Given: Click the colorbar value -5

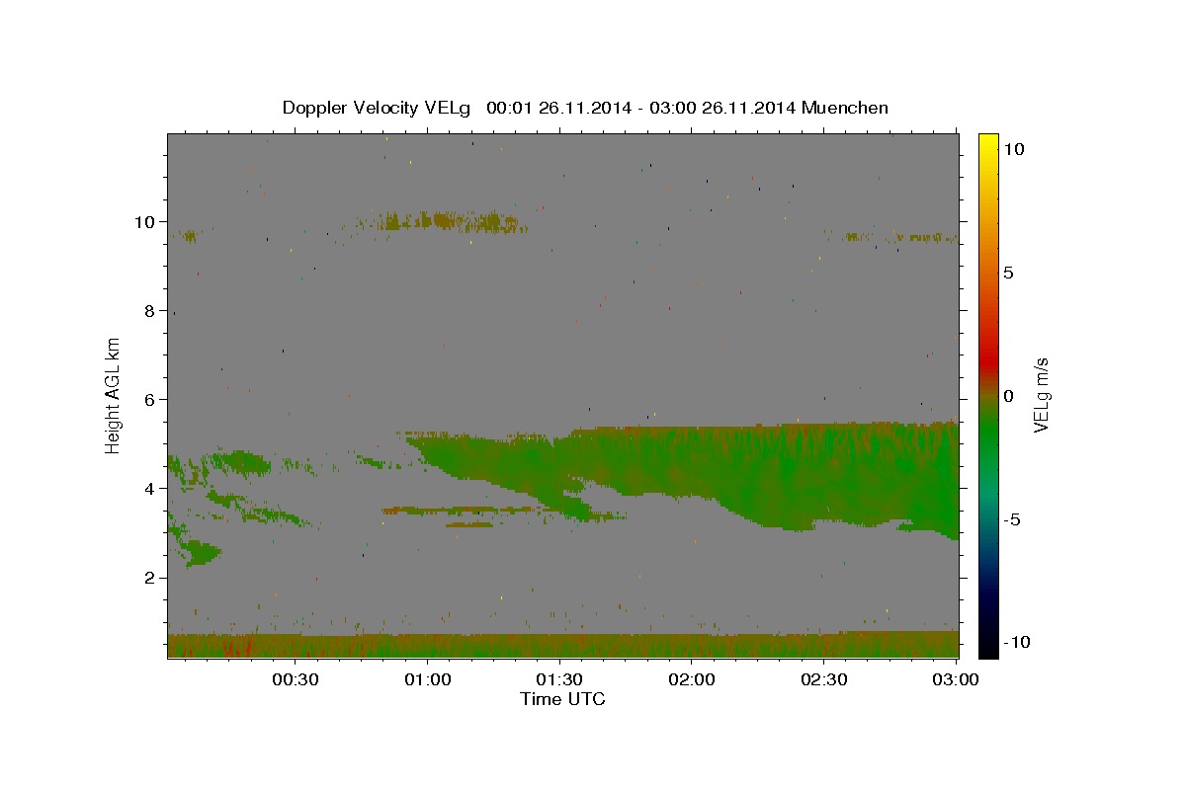Looking at the screenshot, I should pos(1013,519).
